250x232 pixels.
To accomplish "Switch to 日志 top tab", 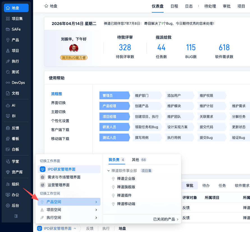I will click(189, 6).
